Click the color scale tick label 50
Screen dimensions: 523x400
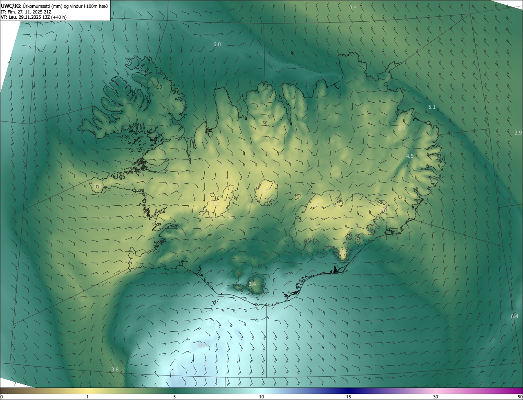click(x=520, y=397)
